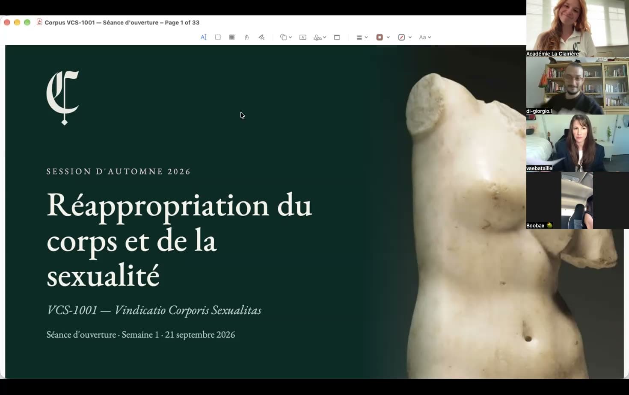Open the Border Color swatch
Image resolution: width=629 pixels, height=395 pixels.
(383, 37)
